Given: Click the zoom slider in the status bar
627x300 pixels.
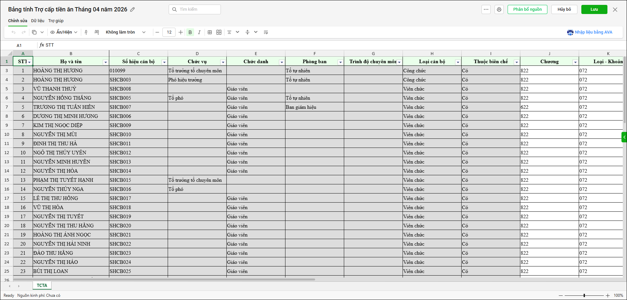Looking at the screenshot, I should pos(584,295).
